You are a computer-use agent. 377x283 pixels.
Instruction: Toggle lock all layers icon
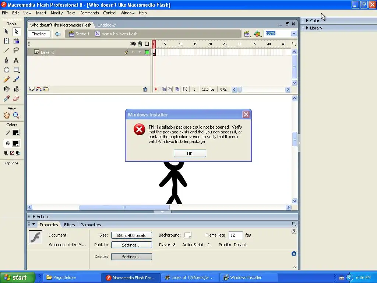[x=140, y=44]
